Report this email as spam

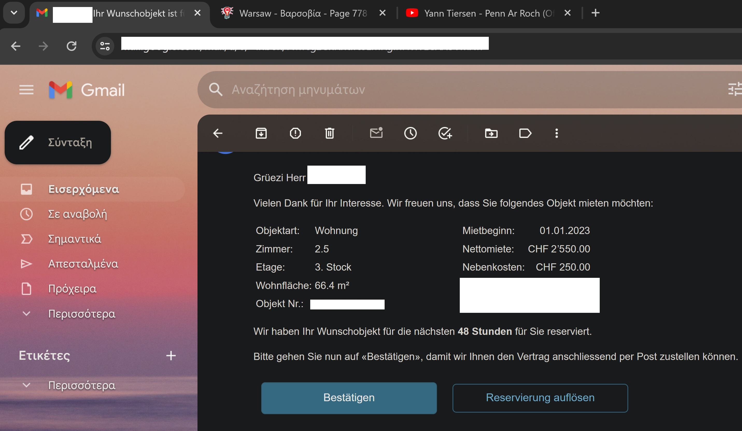(295, 133)
